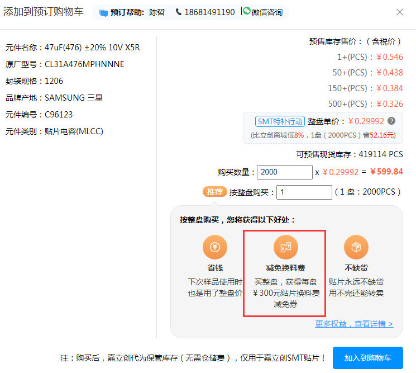Click the 加入到购物车 button
Image resolution: width=416 pixels, height=373 pixels.
[367, 358]
